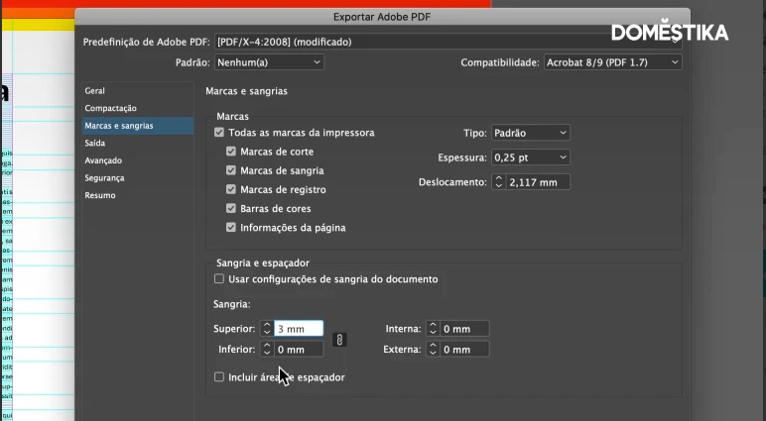This screenshot has width=766, height=421.
Task: Click the Exportar Adobe PDF title bar
Action: [x=382, y=17]
